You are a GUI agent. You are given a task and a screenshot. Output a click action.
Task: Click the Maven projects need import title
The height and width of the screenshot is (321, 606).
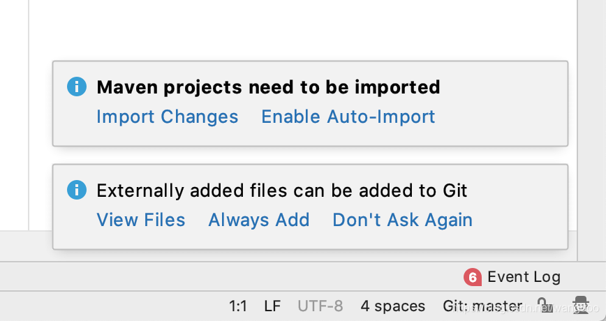[x=268, y=87]
